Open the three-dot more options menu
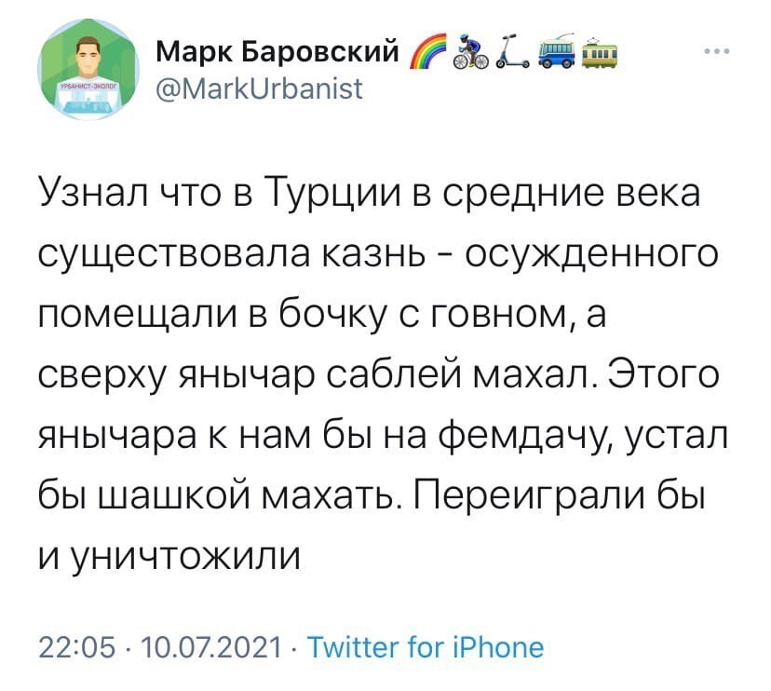 pyautogui.click(x=717, y=50)
